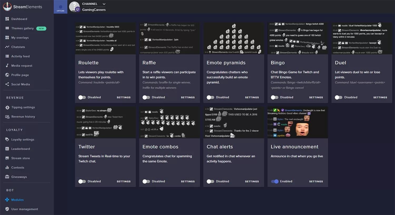395x215 pixels.
Task: Open Raffle SETTINGS
Action: [x=188, y=97]
